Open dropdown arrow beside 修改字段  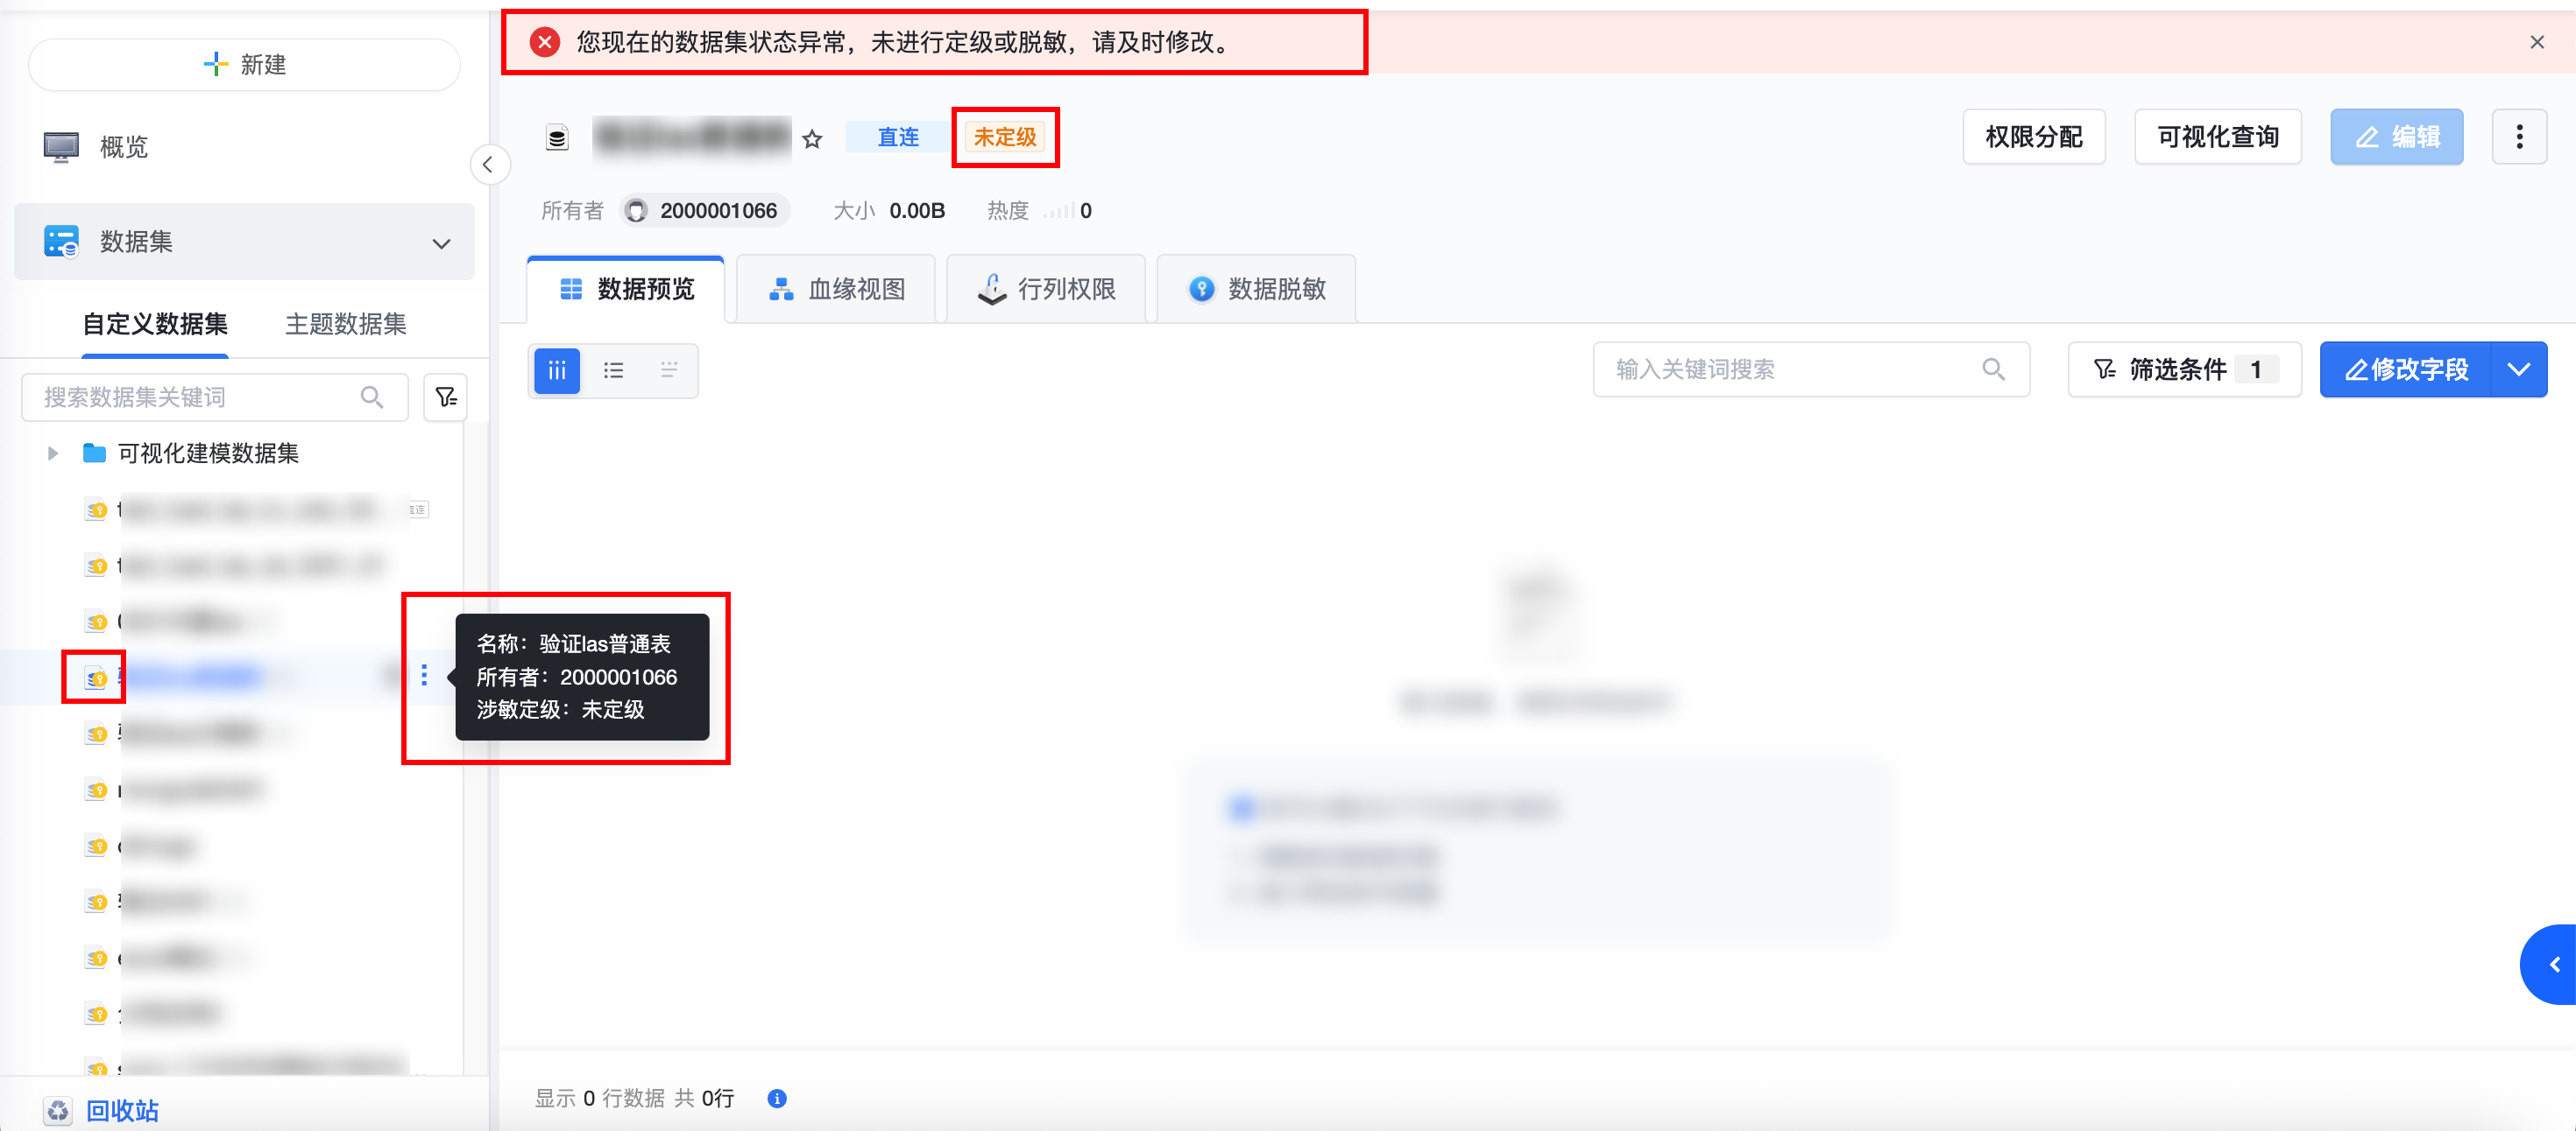pyautogui.click(x=2518, y=369)
